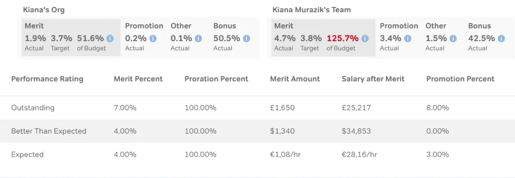The image size is (515, 178).
Task: Click info icon next to Team Bonus 42.5%
Action: click(501, 39)
